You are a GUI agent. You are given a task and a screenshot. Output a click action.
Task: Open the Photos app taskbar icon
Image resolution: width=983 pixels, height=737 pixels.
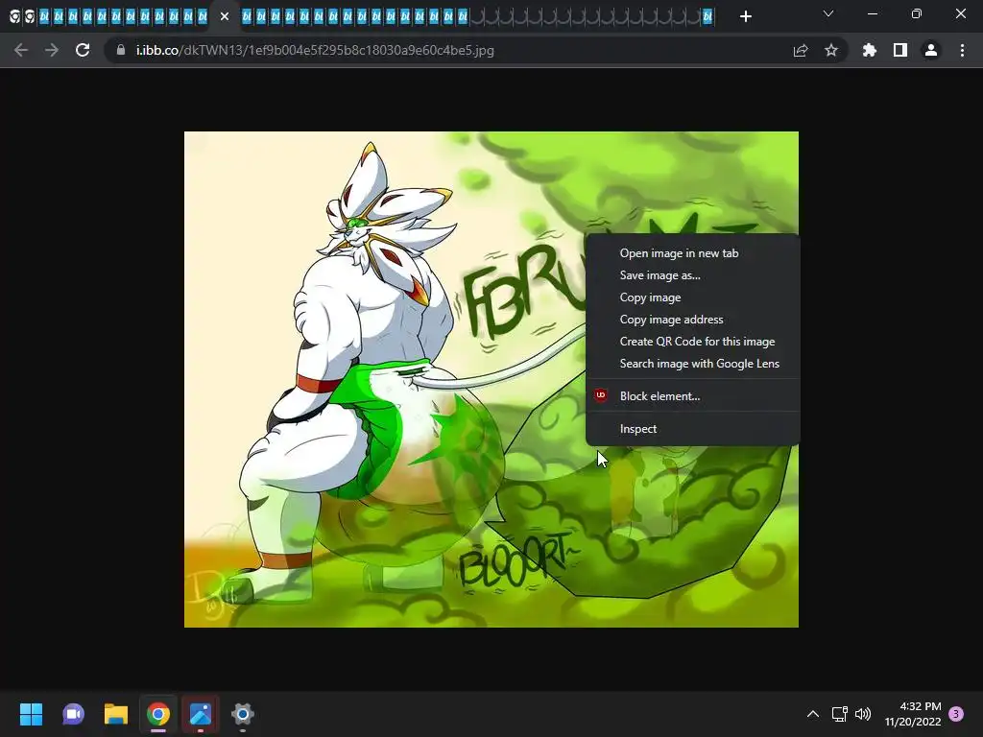pyautogui.click(x=201, y=714)
